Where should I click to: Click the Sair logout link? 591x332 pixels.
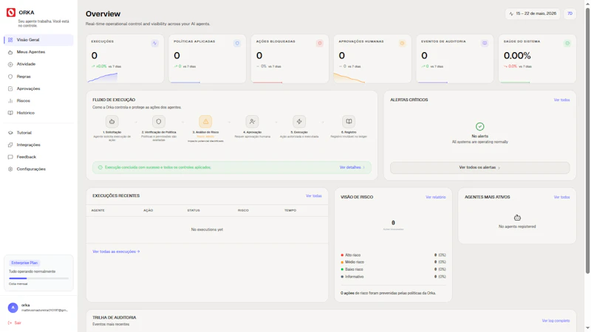[15, 323]
